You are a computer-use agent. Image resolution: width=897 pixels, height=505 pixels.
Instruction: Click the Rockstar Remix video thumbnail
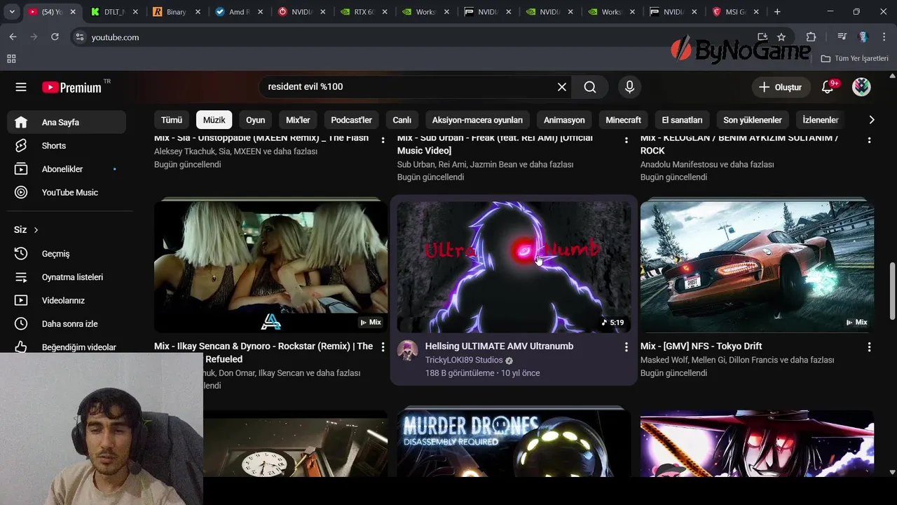point(271,267)
